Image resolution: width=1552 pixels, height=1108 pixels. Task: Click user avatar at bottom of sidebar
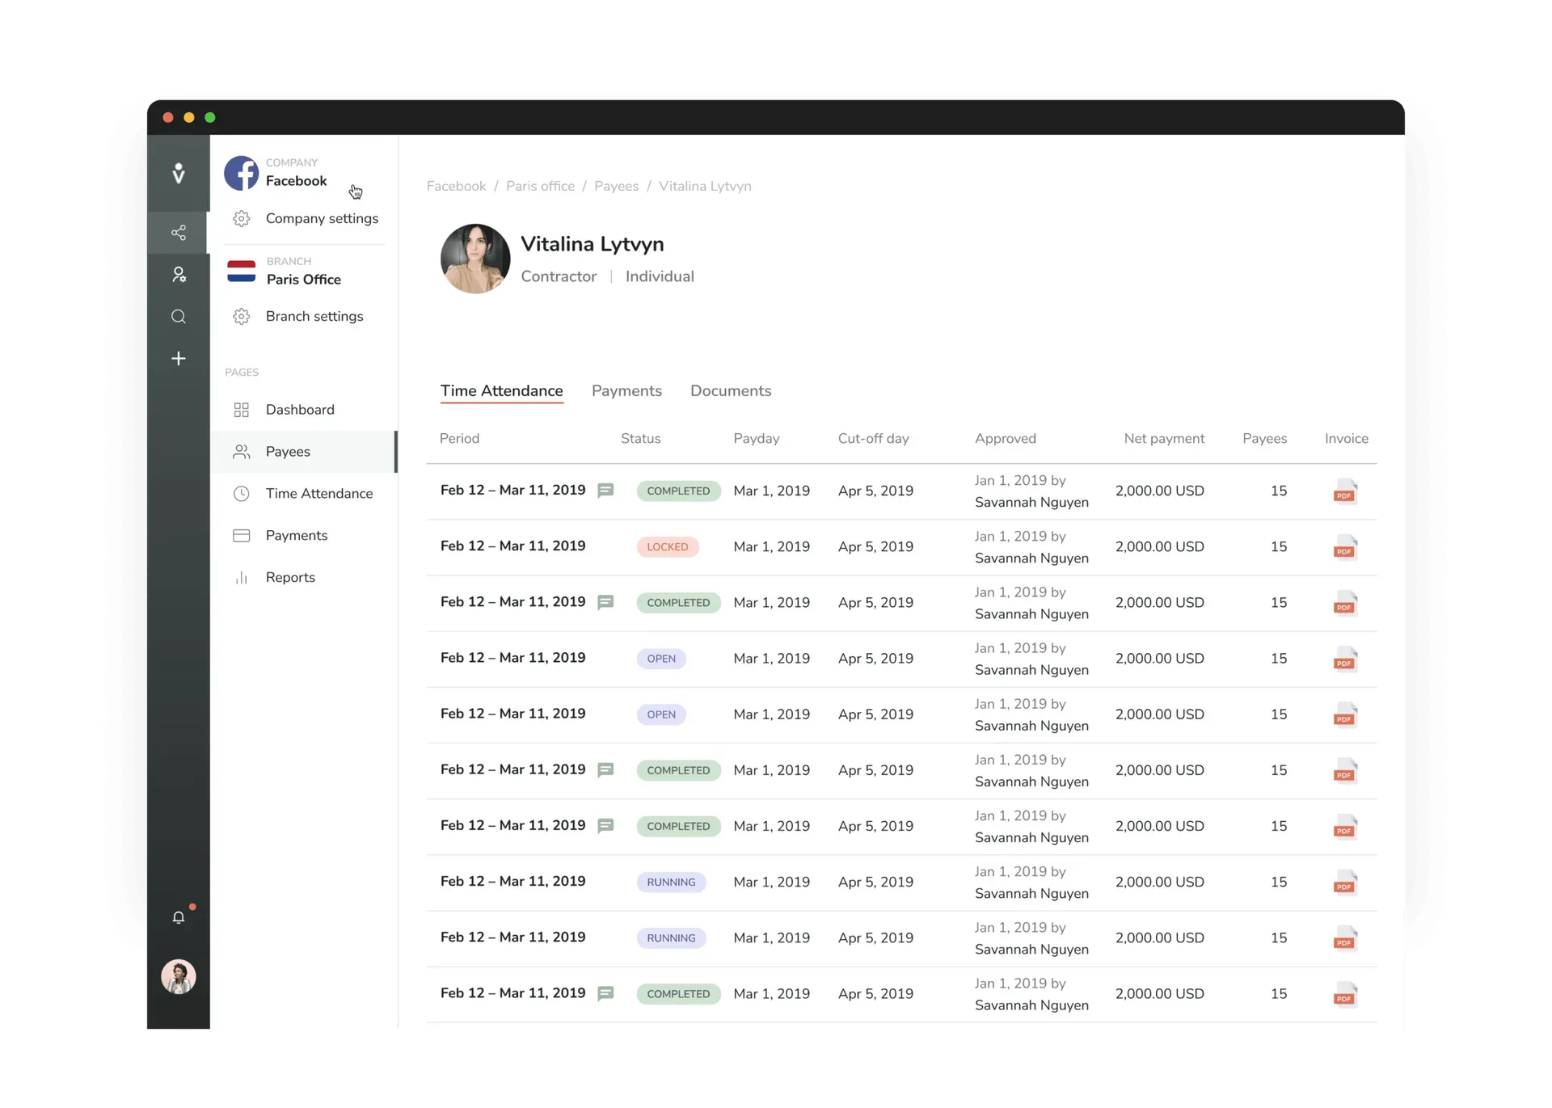179,976
